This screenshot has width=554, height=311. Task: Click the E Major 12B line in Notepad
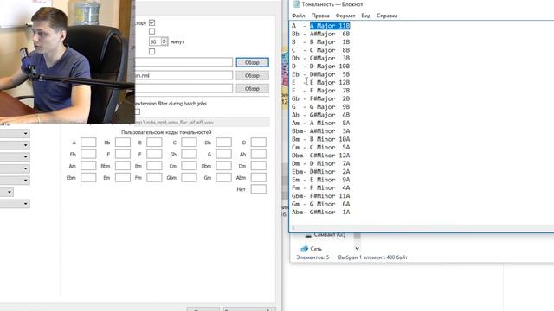(x=321, y=83)
